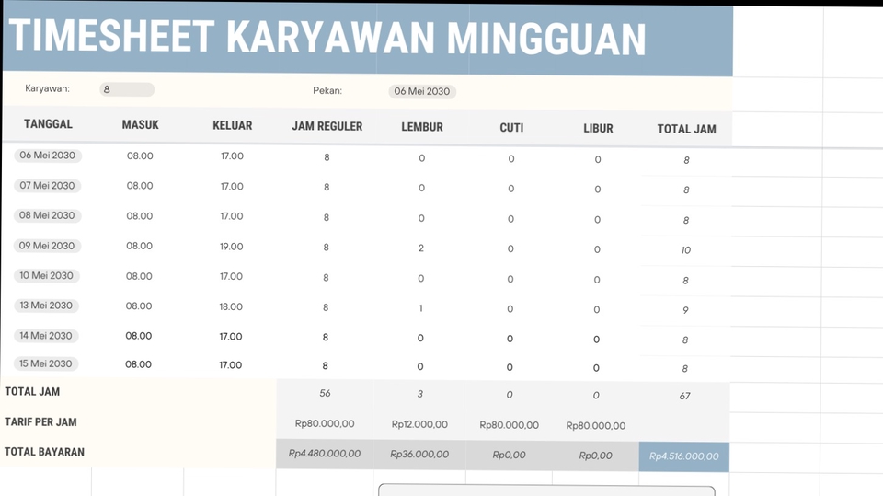Click the TOTAL JAM column header
883x496 pixels.
coord(686,129)
